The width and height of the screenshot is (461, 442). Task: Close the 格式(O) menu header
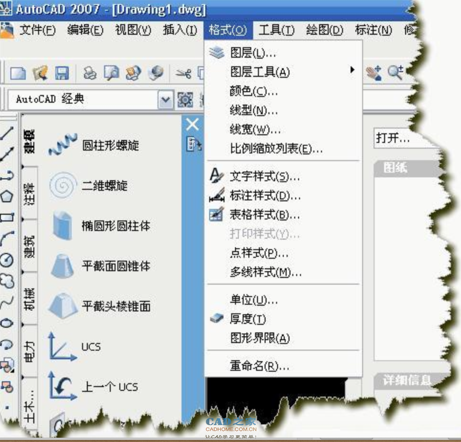228,30
